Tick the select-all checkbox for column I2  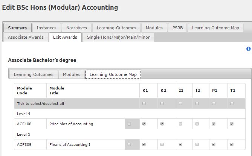pyautogui.click(x=197, y=104)
